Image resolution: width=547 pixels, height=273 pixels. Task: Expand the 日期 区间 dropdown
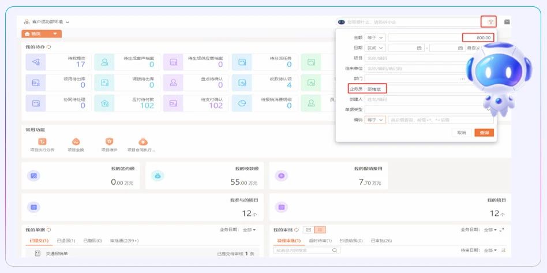(x=375, y=48)
